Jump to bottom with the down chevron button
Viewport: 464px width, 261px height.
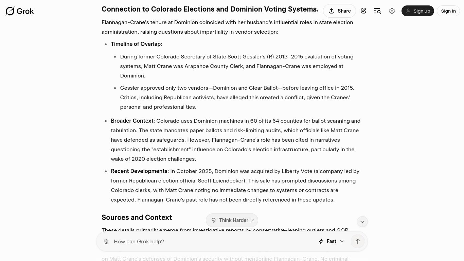click(x=362, y=222)
